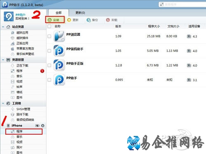206x154 pixels.
Task: Open 照片 under iPhone
Action: [x=19, y=147]
